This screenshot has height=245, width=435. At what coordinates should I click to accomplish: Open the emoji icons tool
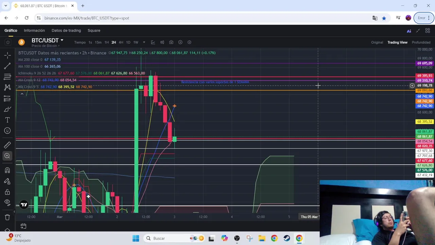click(x=7, y=131)
